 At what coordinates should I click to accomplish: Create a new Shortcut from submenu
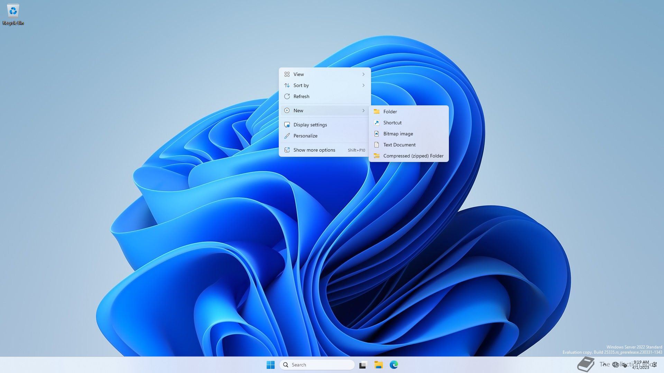[x=409, y=123]
